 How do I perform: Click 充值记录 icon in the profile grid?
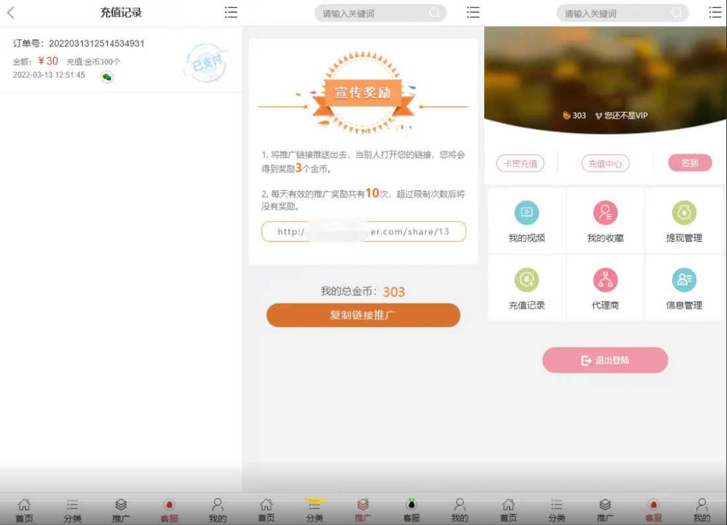click(527, 281)
